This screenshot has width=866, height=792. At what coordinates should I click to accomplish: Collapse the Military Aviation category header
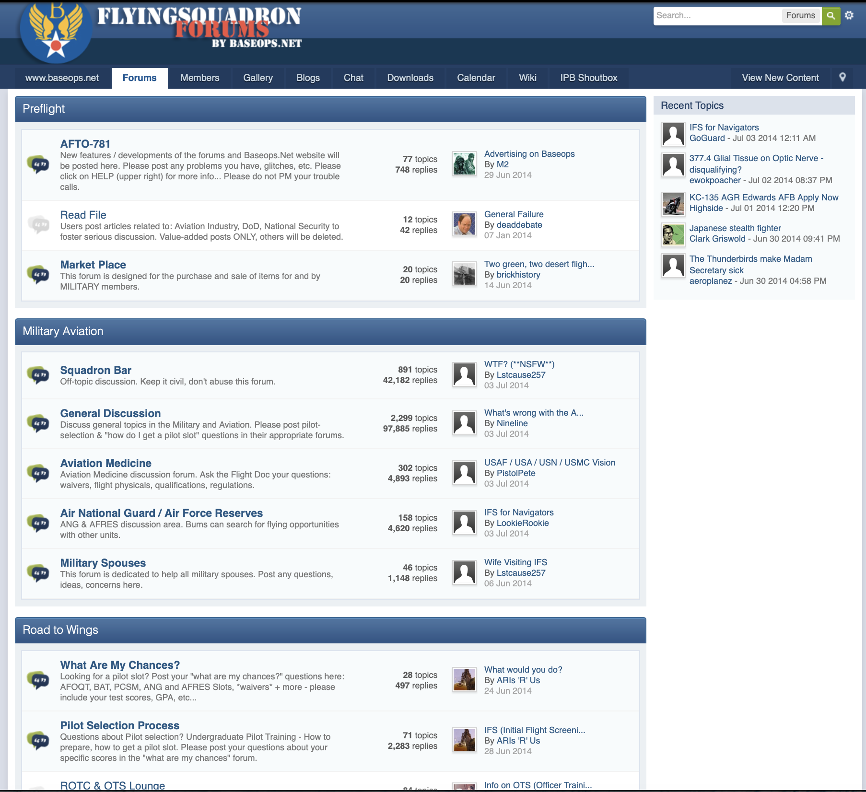(330, 331)
